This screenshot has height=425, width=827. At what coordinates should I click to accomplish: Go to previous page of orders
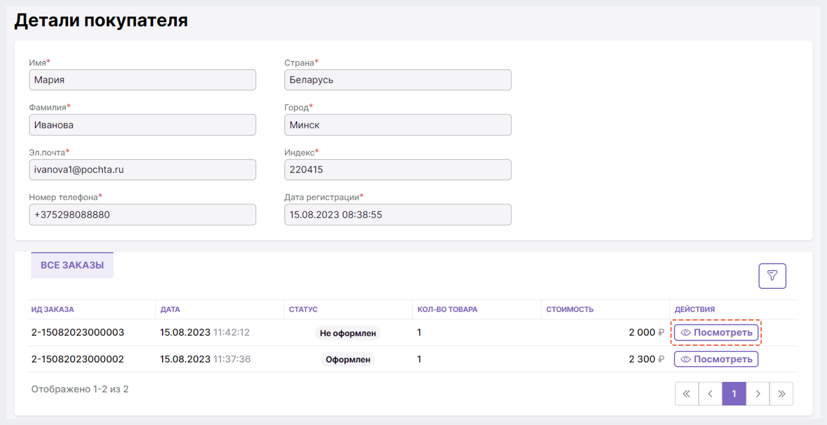(x=710, y=394)
